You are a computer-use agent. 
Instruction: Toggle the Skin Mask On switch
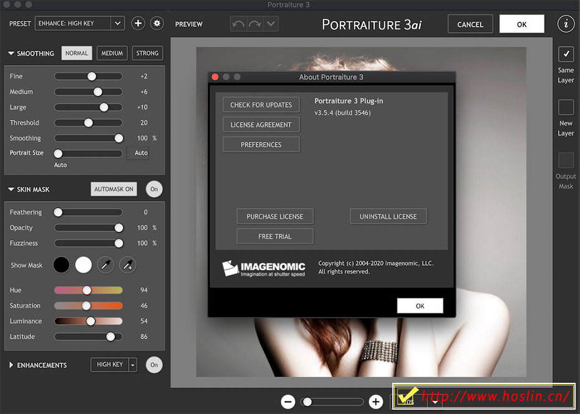(154, 190)
